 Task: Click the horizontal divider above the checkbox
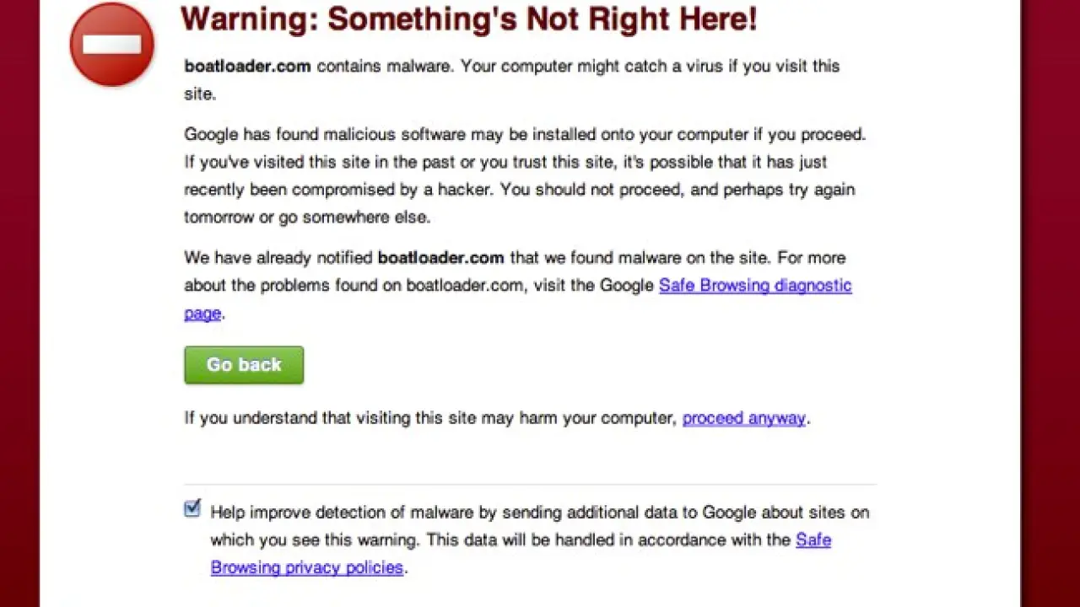coord(530,485)
